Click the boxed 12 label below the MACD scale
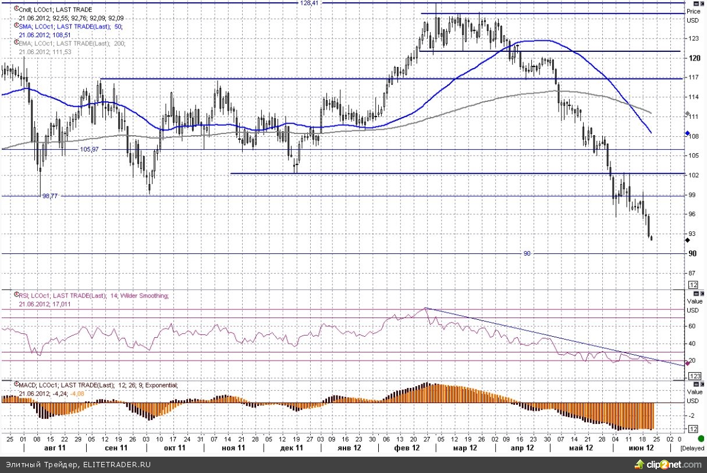Viewport: 707px width, 473px height. [x=692, y=428]
